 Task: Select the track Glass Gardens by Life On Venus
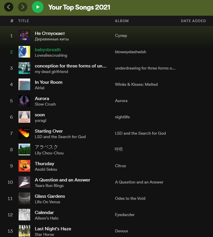pos(50,196)
